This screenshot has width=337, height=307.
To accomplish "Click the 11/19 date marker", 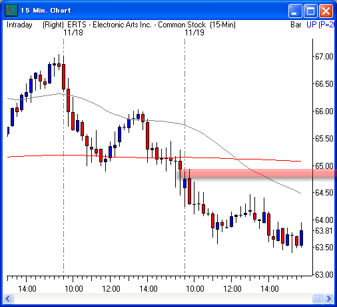I will [194, 33].
